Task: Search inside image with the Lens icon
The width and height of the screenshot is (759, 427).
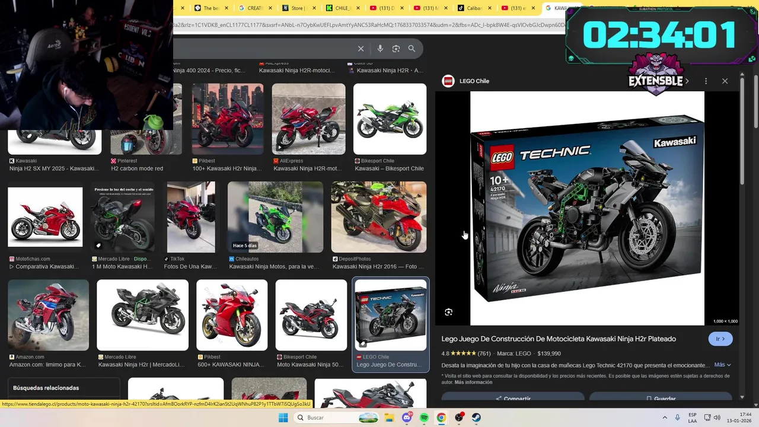Action: click(449, 312)
